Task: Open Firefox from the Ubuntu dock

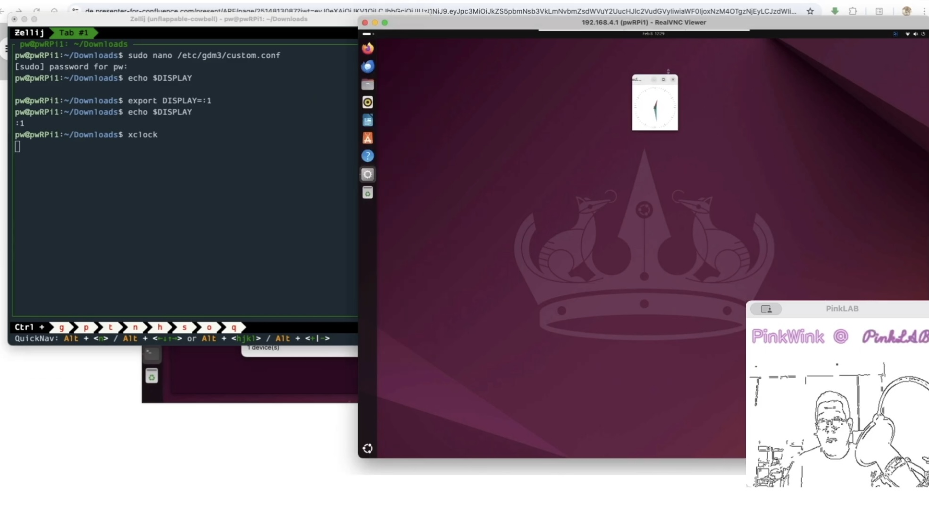Action: coord(368,48)
